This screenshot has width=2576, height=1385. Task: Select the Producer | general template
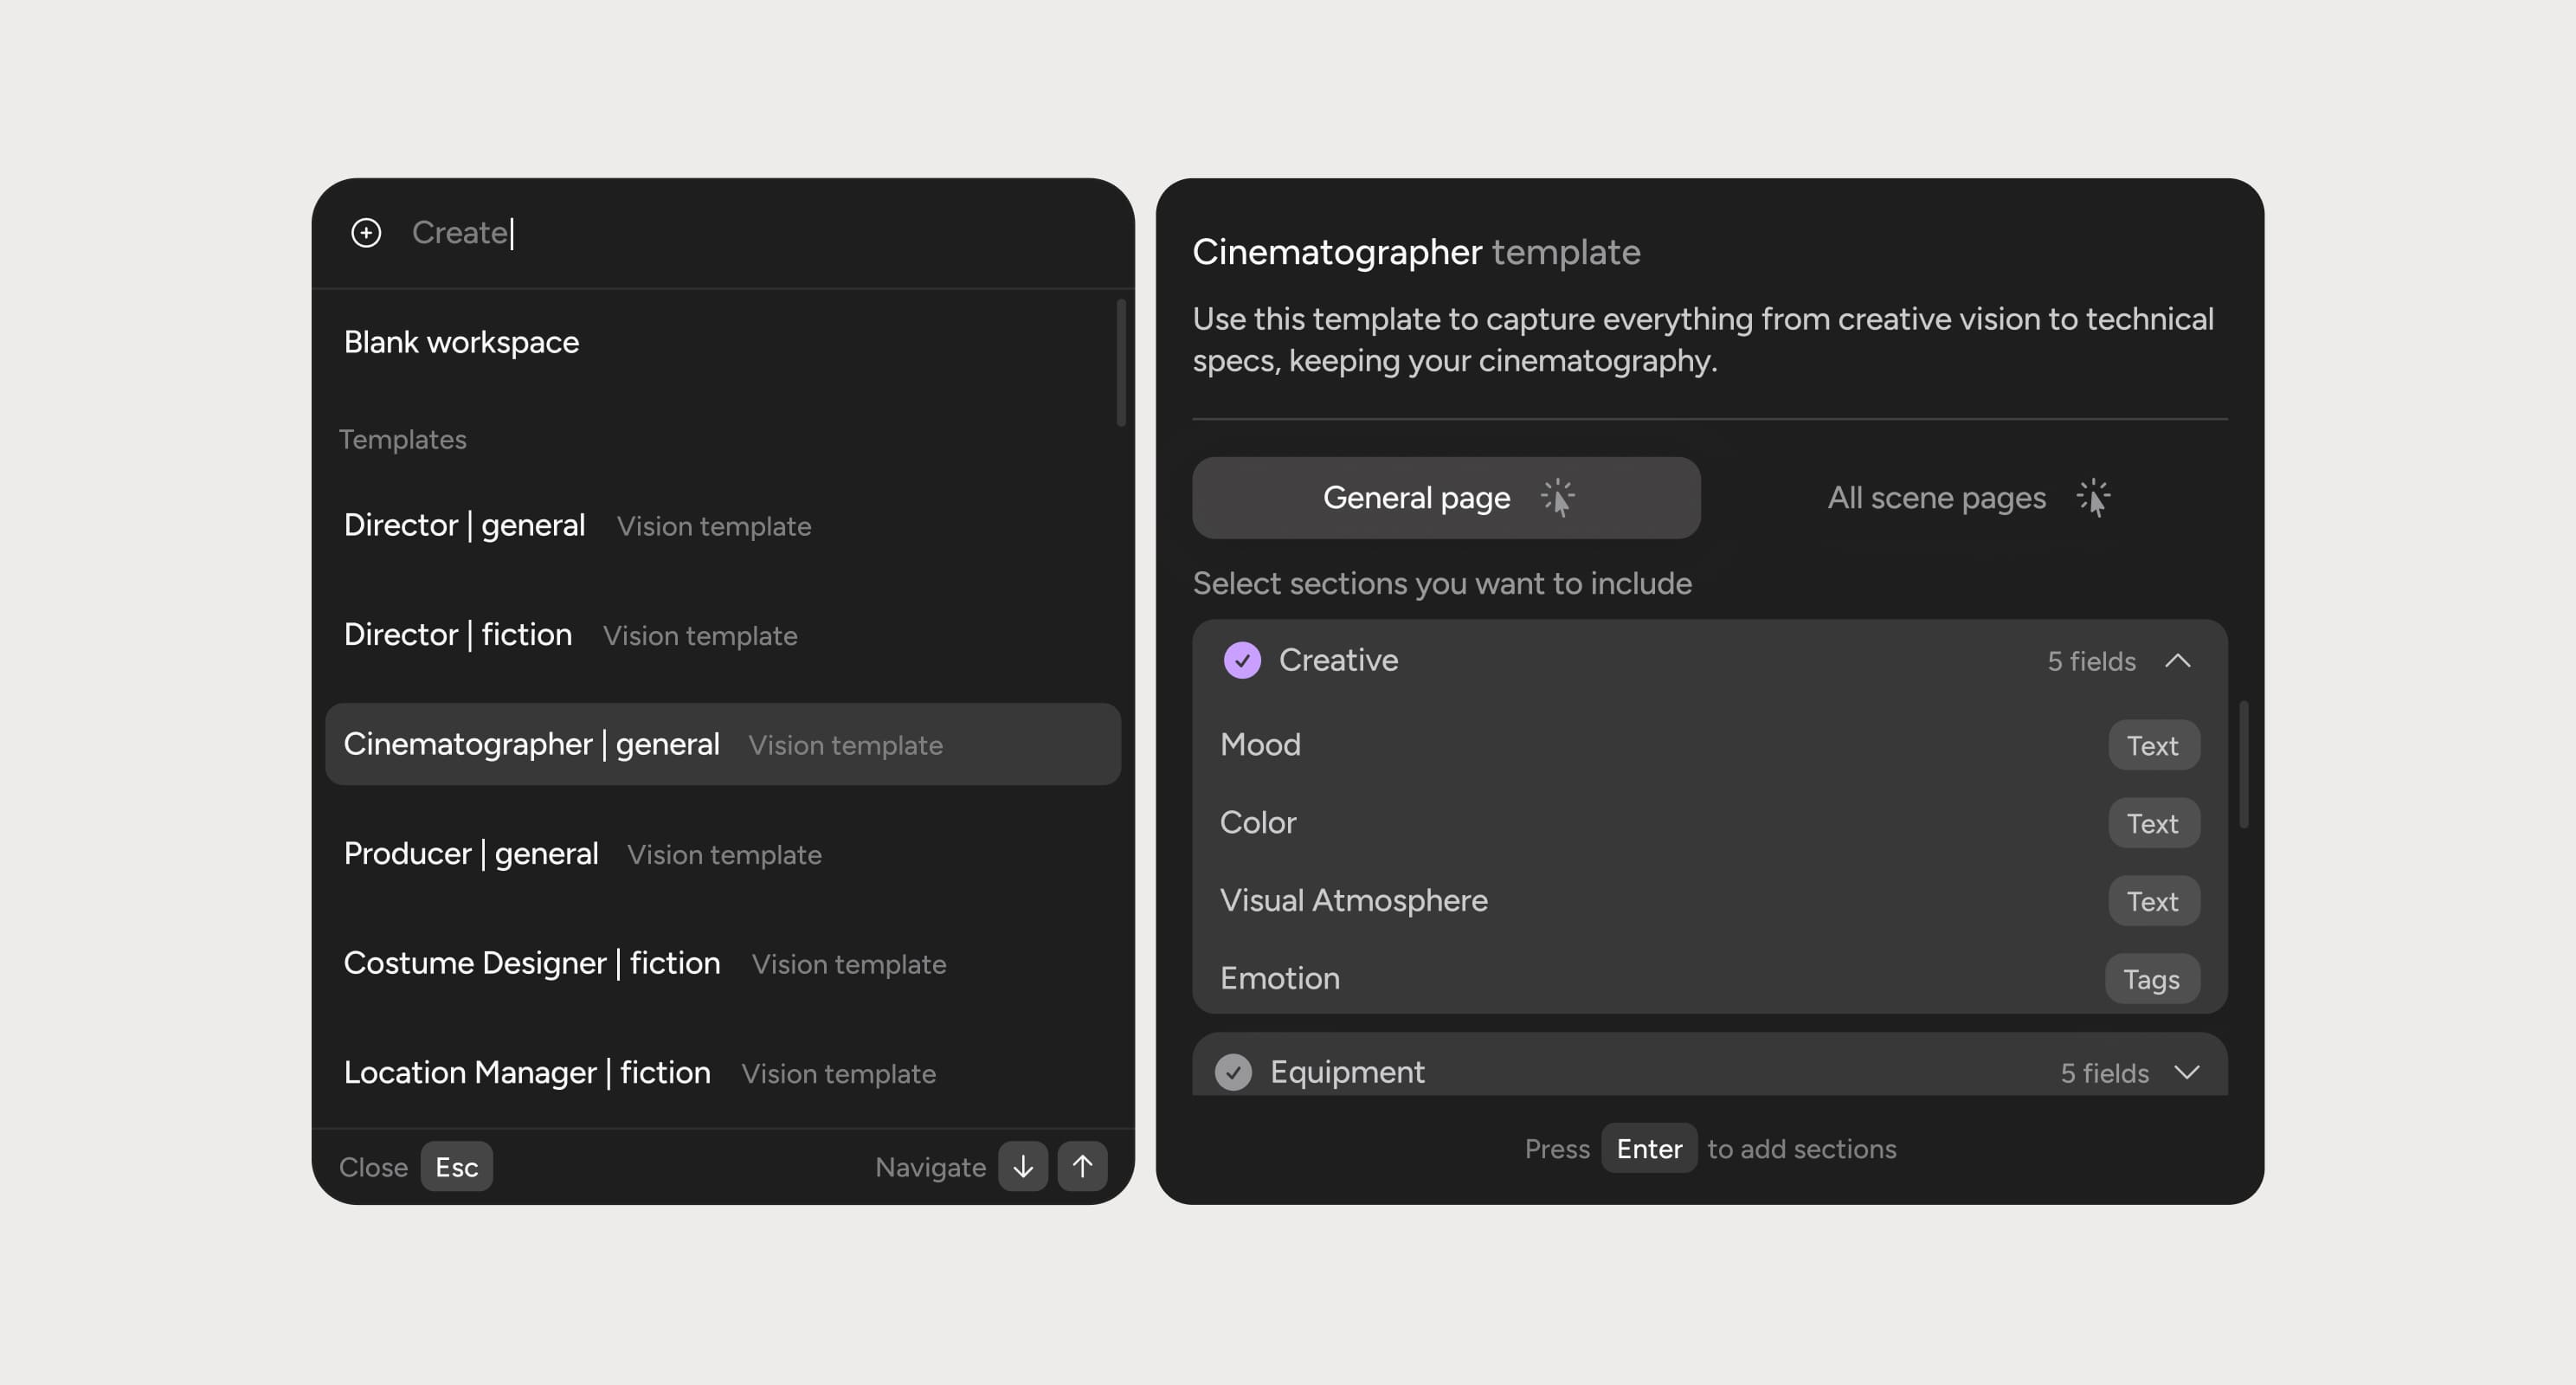click(471, 853)
